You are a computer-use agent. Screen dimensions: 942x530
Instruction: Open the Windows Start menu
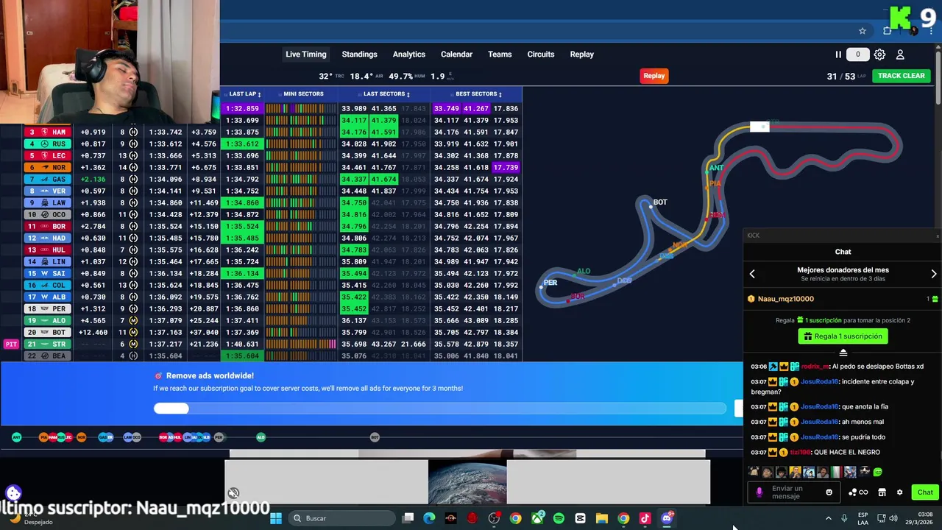(276, 518)
